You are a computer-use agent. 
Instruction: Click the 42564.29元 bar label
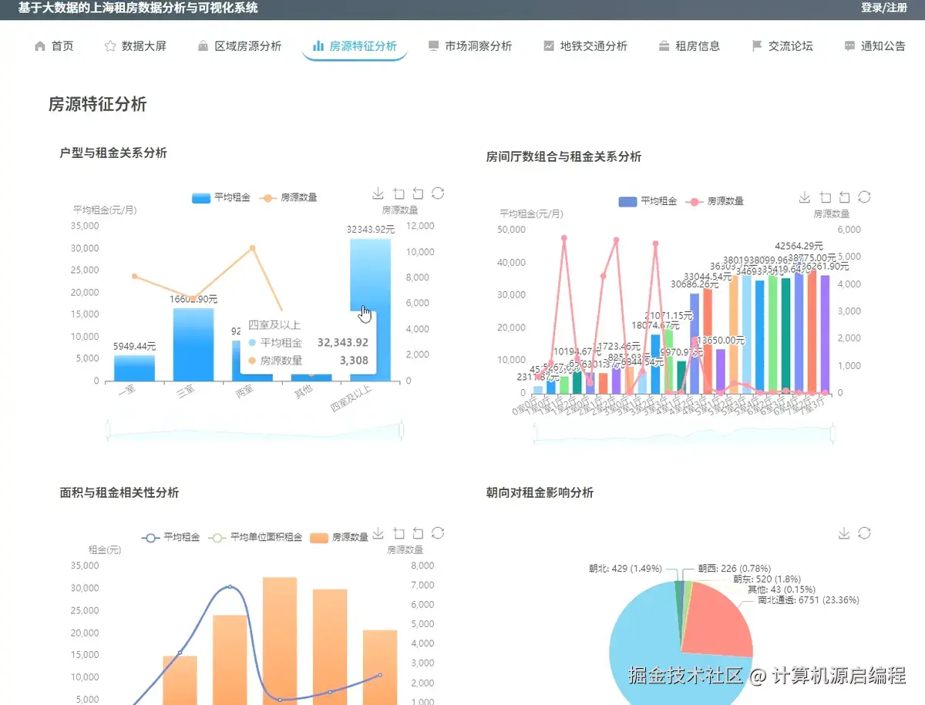click(800, 247)
